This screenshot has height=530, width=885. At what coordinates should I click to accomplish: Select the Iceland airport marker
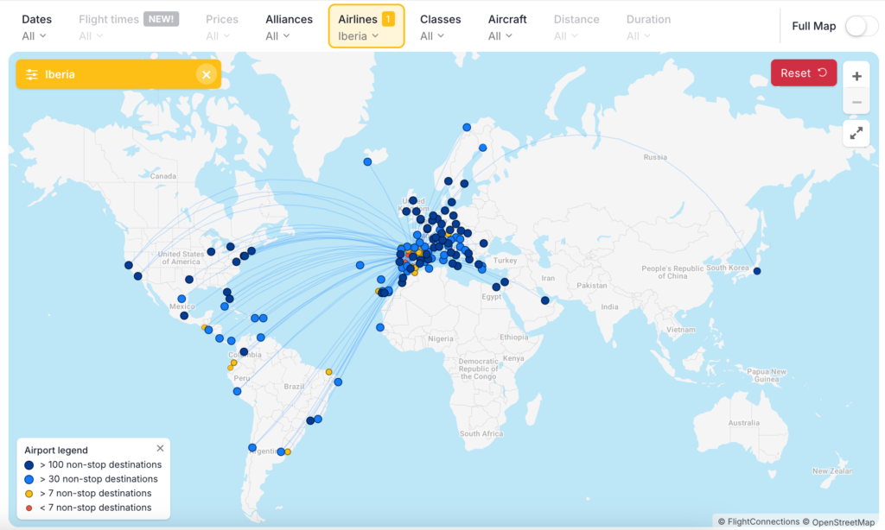(x=367, y=161)
